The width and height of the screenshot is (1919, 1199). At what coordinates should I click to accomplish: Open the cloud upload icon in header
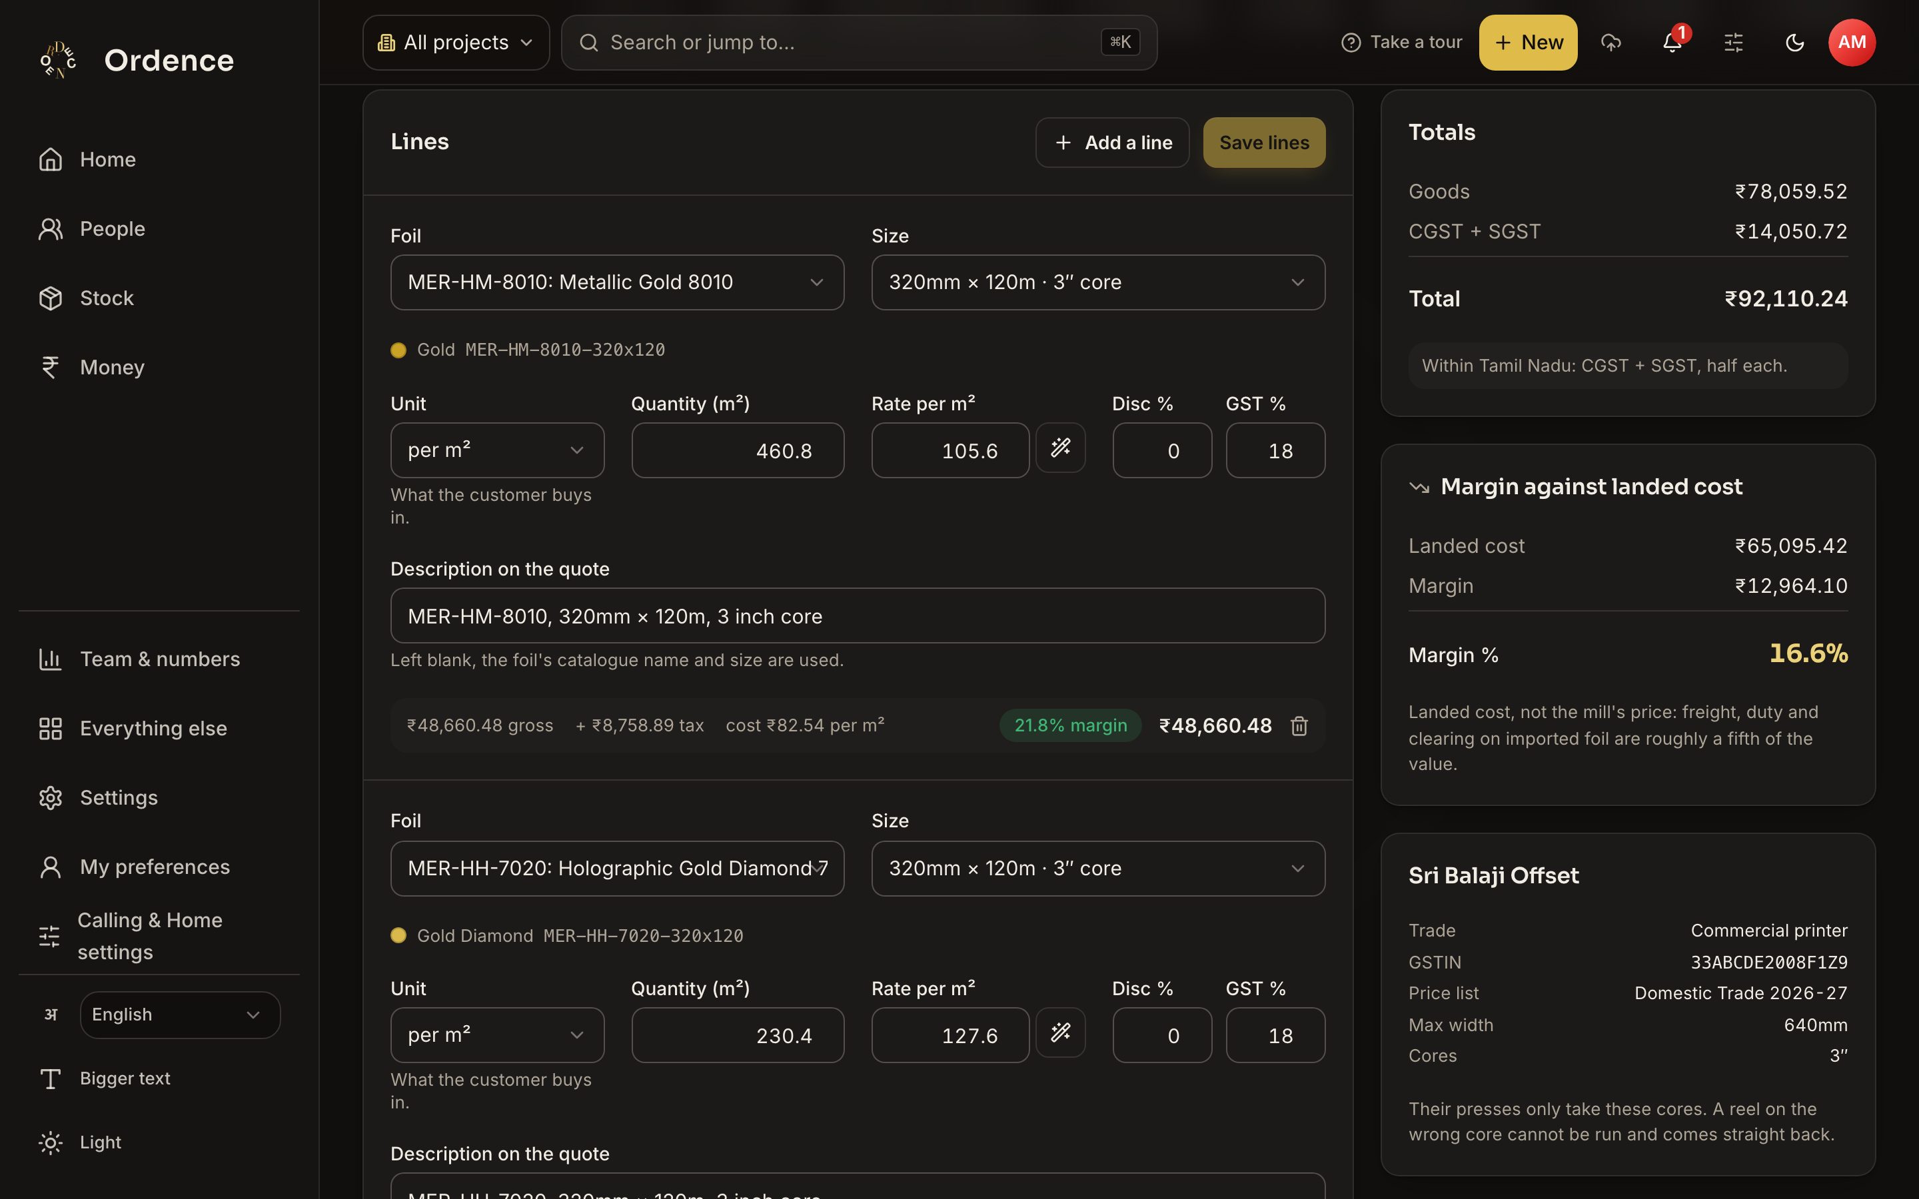[1610, 42]
